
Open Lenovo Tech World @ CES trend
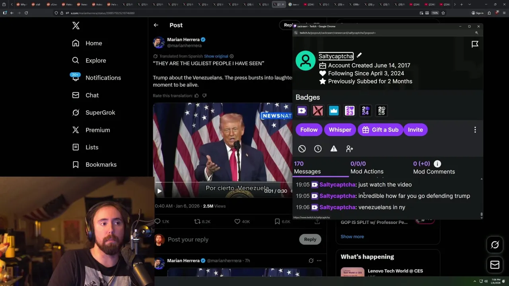point(395,271)
